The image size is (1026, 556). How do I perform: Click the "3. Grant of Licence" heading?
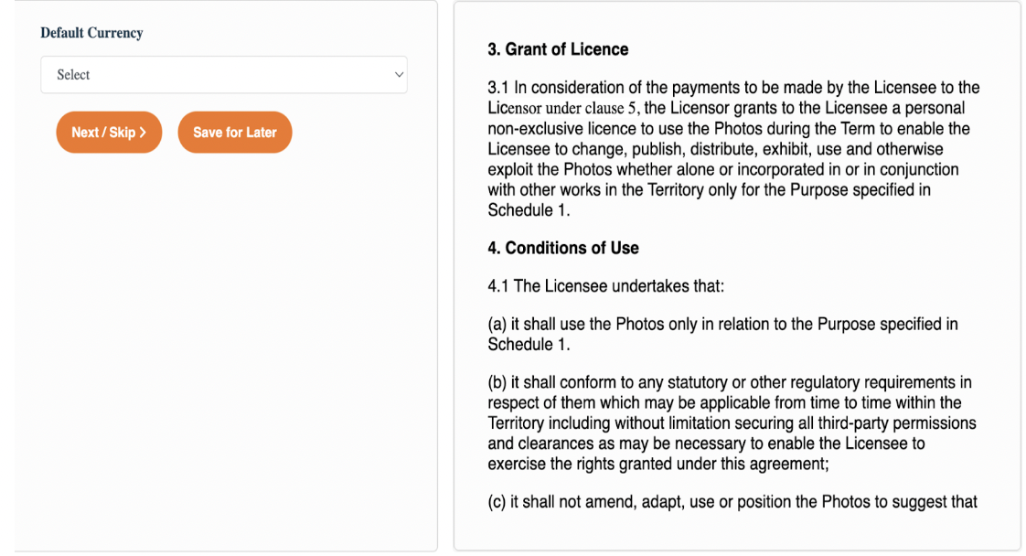coord(558,49)
